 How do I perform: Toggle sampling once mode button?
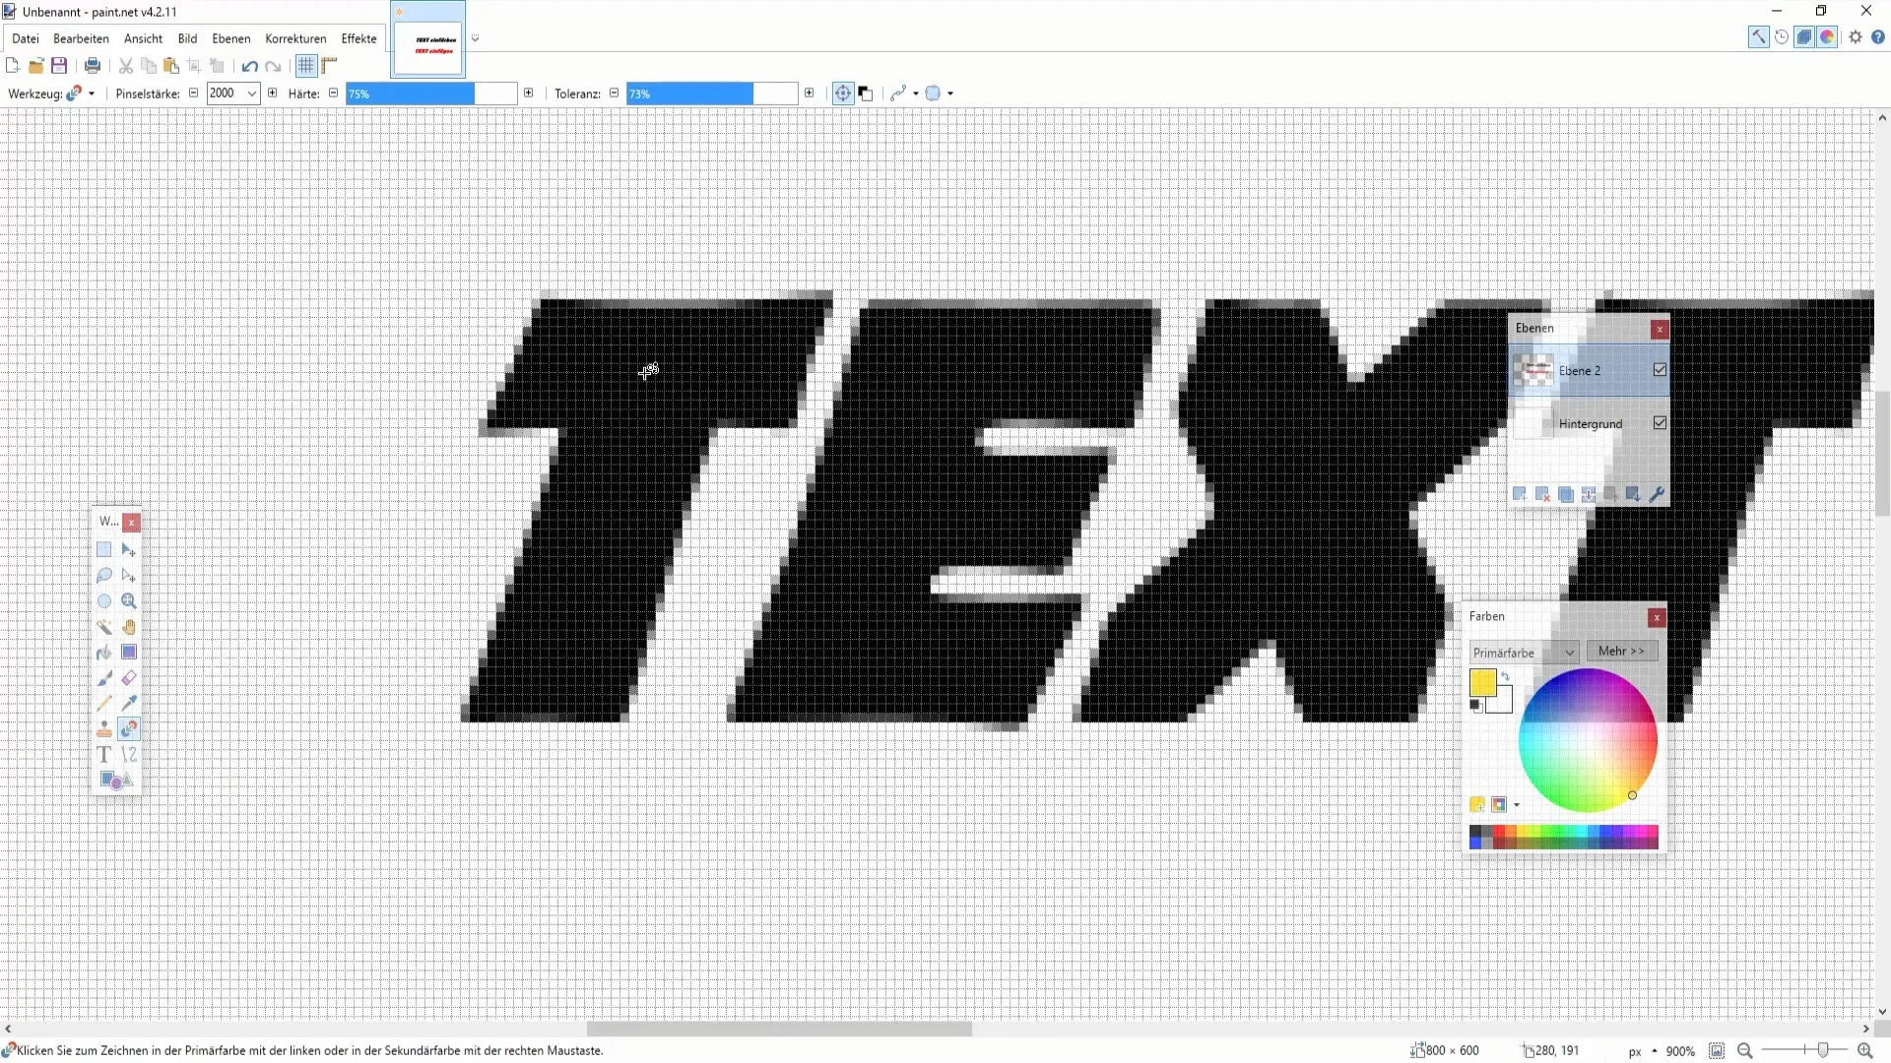[x=843, y=94]
